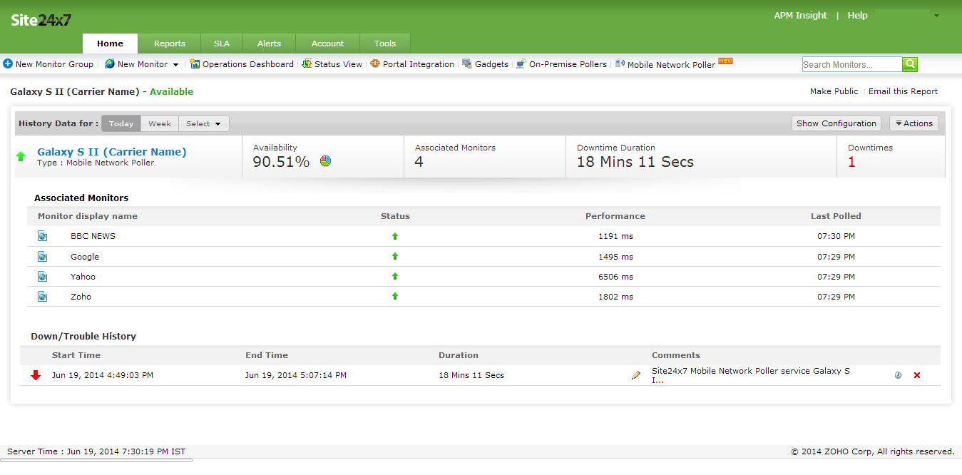
Task: Click Email this Report link
Action: click(x=904, y=91)
